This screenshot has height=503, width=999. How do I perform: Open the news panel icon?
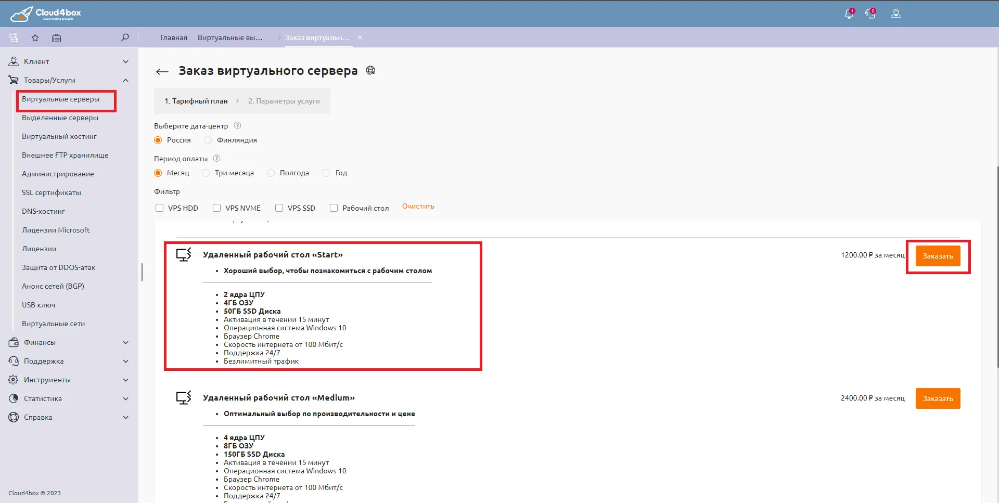pyautogui.click(x=56, y=37)
